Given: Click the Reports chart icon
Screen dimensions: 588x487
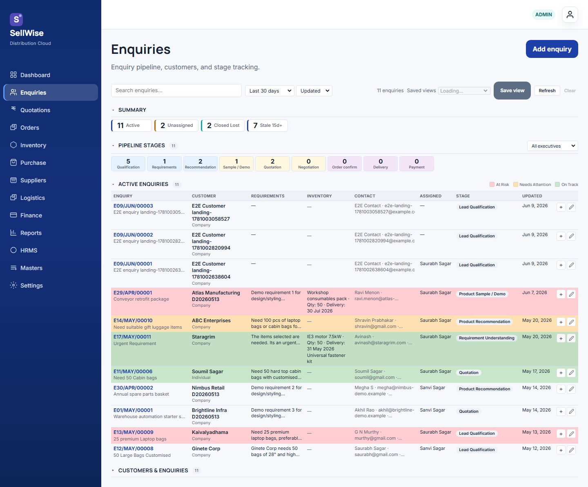Looking at the screenshot, I should [x=13, y=232].
